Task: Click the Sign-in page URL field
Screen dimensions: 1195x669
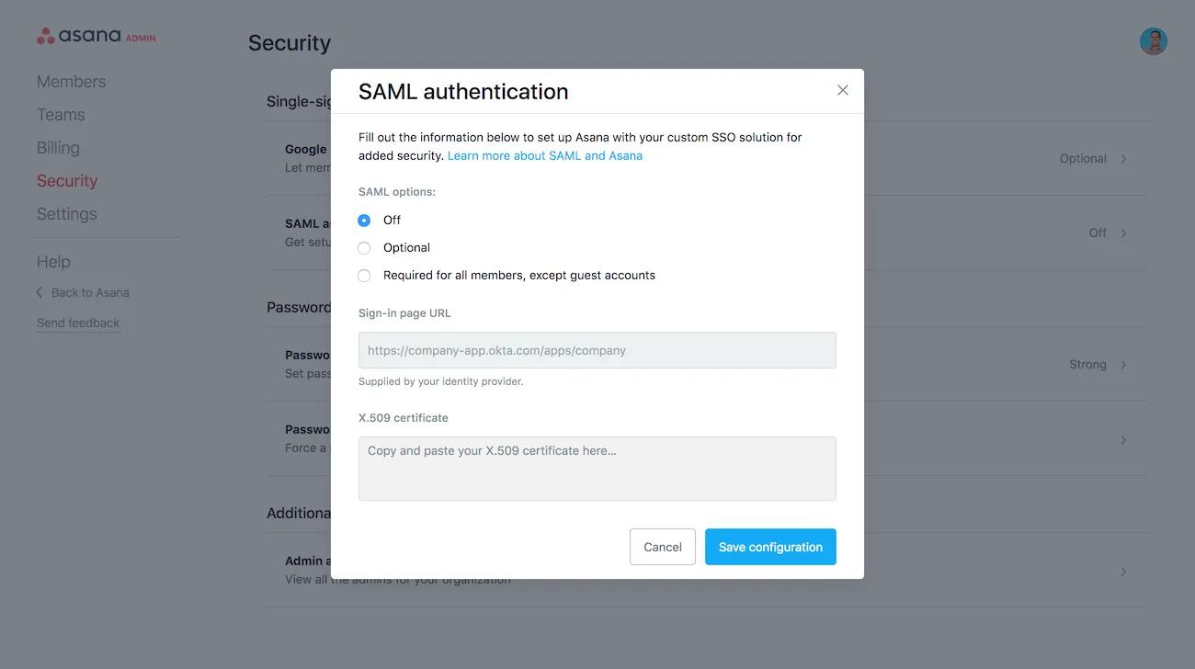Action: coord(597,350)
